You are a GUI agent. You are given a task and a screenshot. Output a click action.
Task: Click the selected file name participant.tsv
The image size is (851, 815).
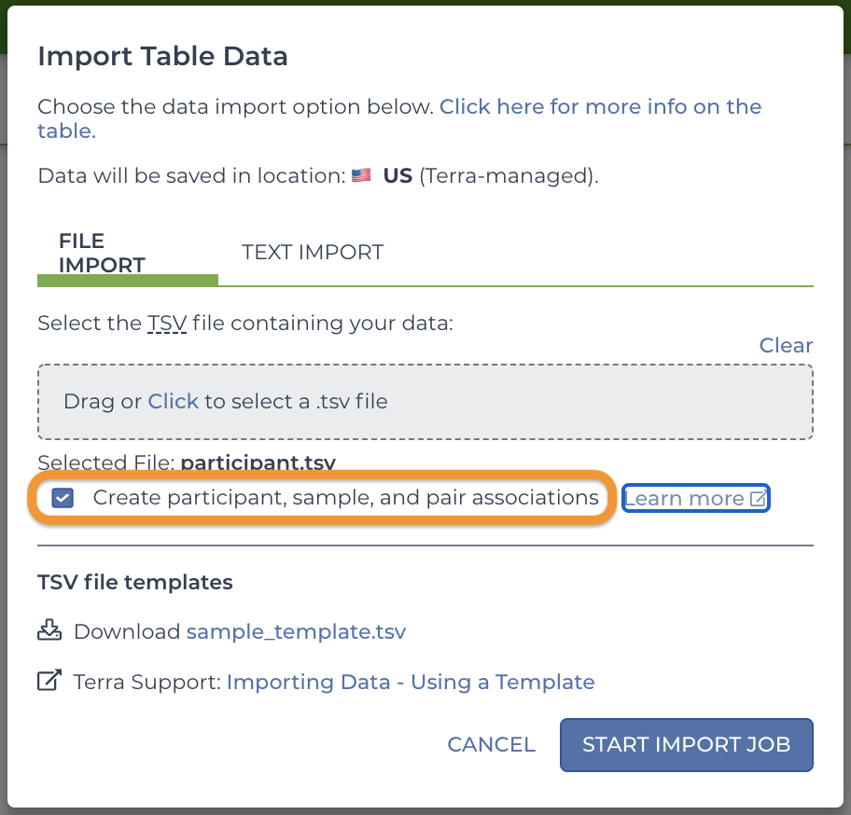point(258,462)
